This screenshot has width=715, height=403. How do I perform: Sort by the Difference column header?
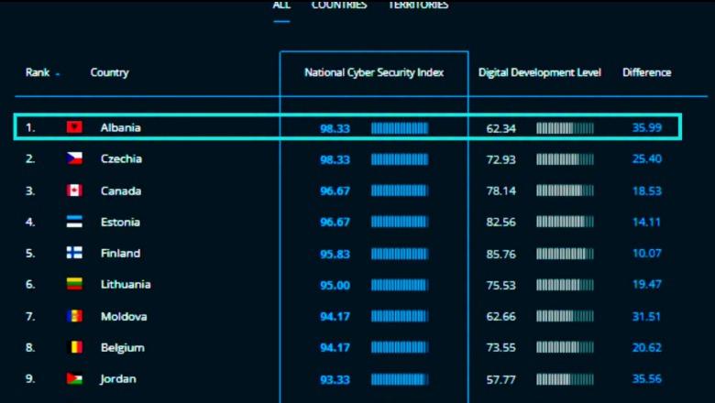(646, 72)
